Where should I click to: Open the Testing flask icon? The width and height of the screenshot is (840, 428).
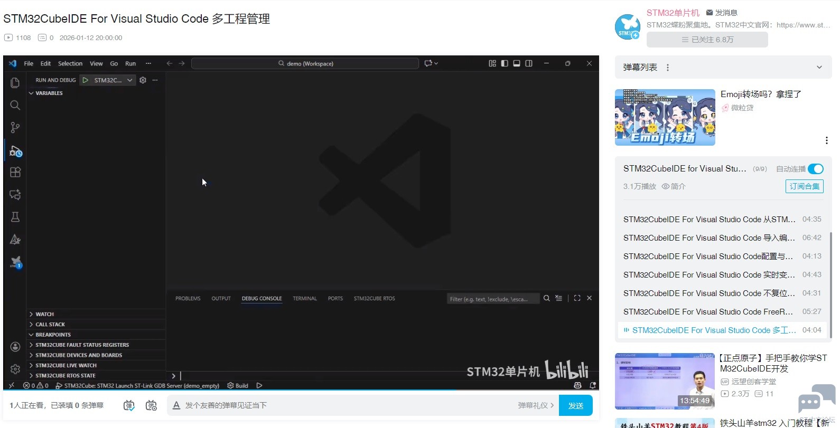coord(15,217)
